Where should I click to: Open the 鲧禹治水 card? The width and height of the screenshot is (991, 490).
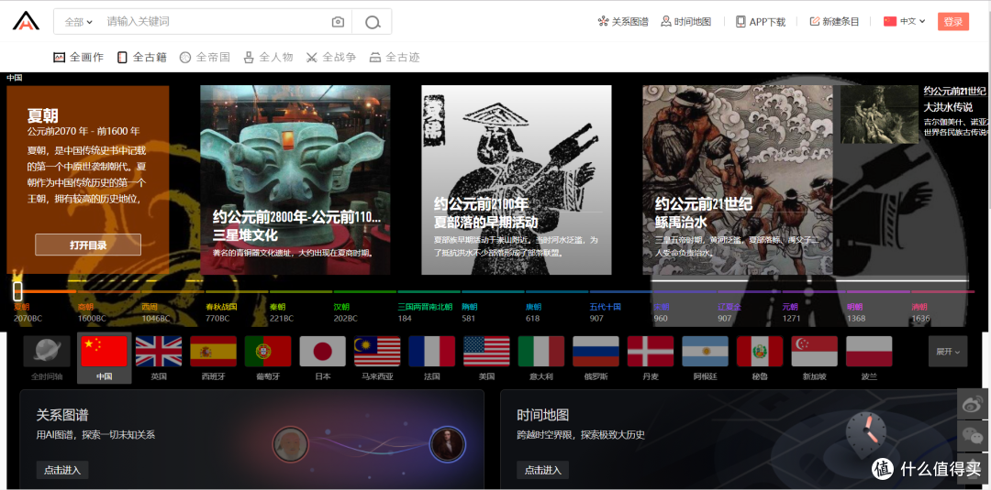(738, 180)
